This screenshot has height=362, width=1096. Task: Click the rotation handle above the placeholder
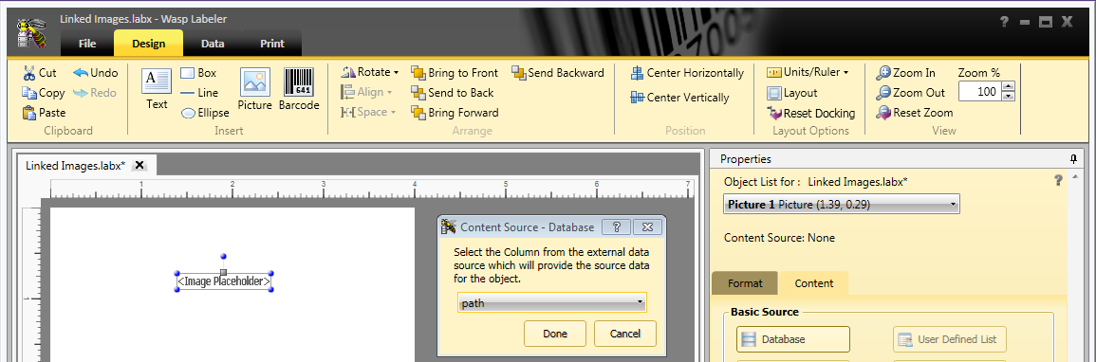click(224, 257)
